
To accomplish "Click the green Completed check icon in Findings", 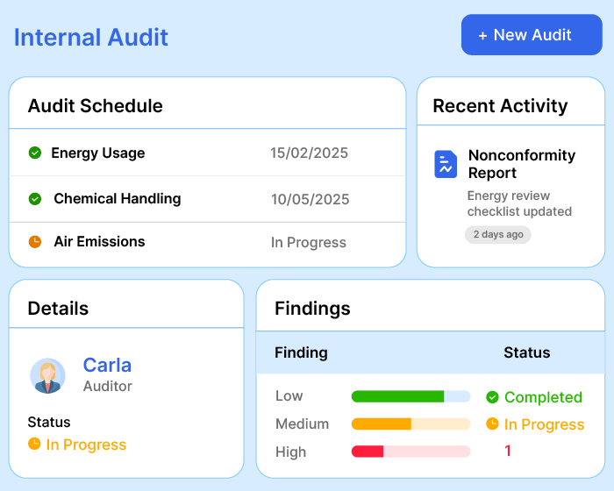I will point(492,397).
